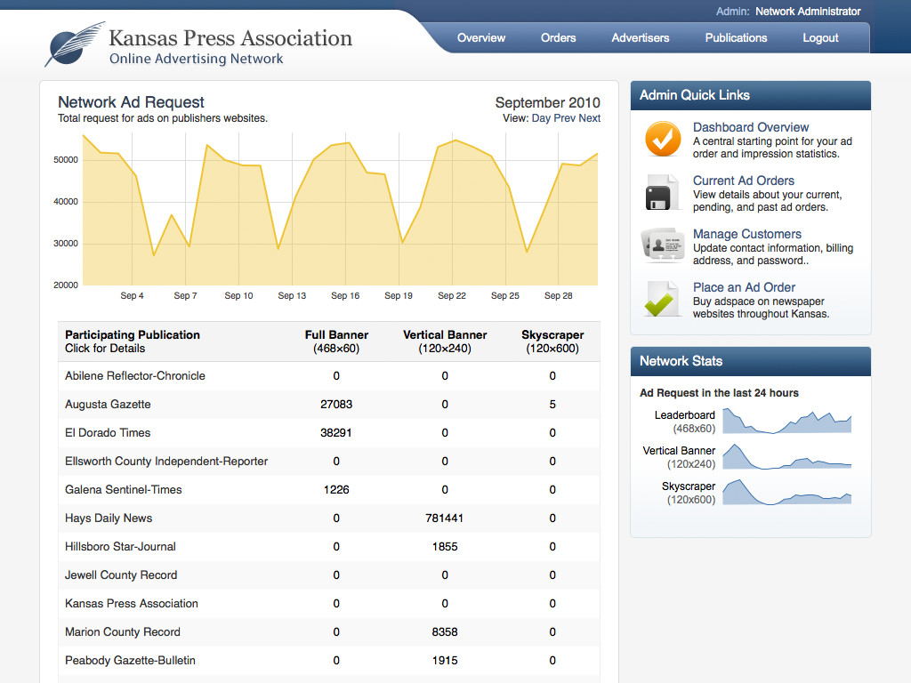Click Marion County Record value 8358

pos(445,632)
